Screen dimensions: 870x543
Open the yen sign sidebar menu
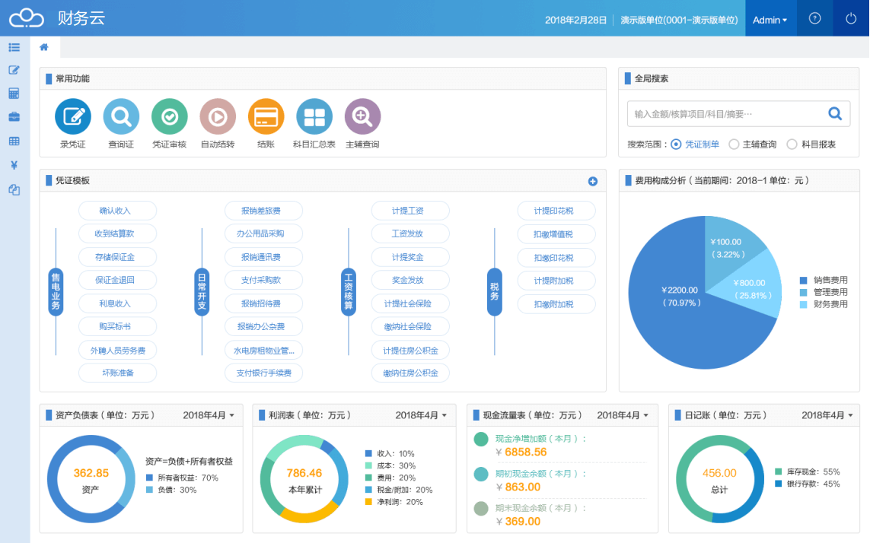coord(14,165)
